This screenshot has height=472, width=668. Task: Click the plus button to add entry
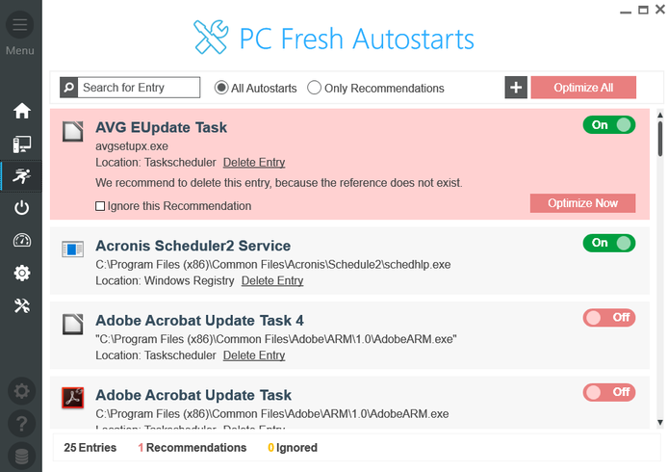coord(516,88)
